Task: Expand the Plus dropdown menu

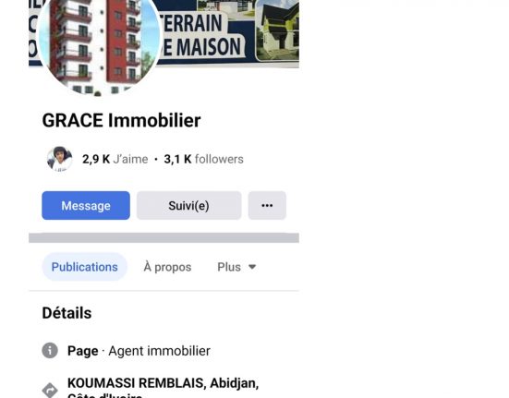Action: coord(236,267)
